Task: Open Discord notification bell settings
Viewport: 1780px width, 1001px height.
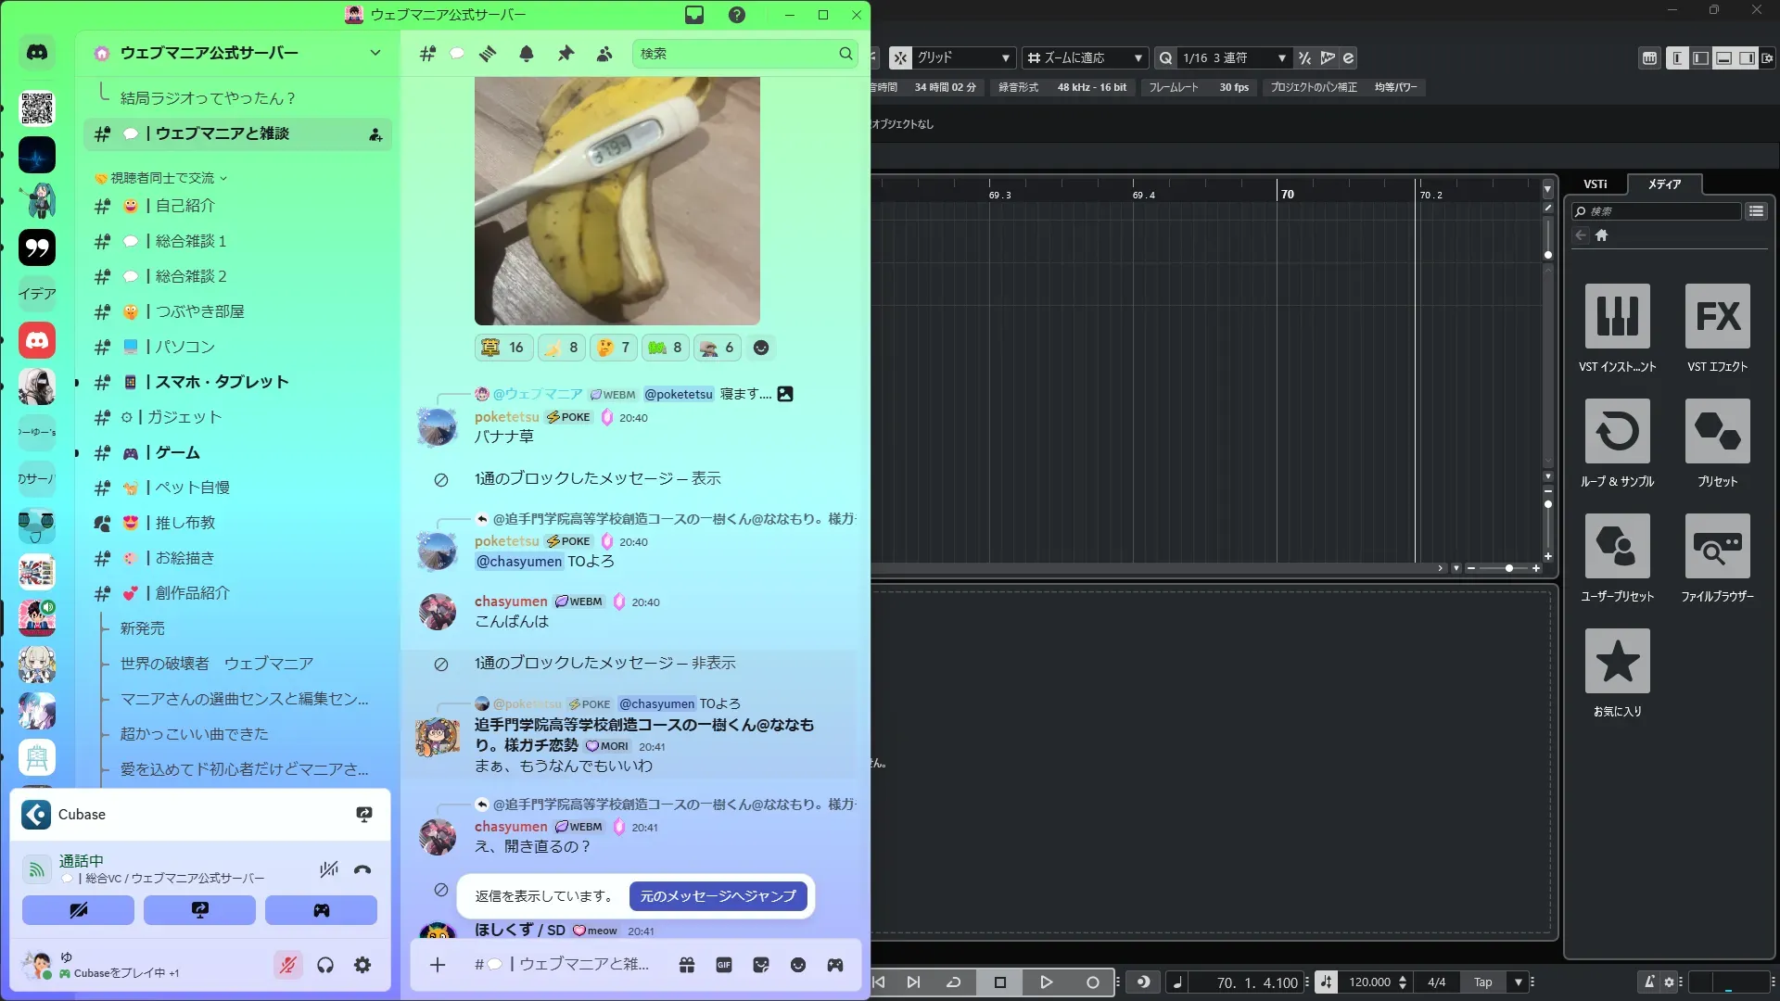Action: pyautogui.click(x=527, y=54)
